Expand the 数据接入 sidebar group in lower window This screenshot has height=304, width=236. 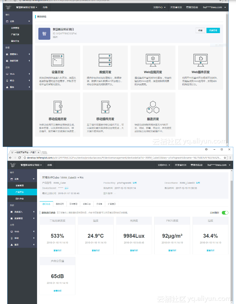point(34,212)
